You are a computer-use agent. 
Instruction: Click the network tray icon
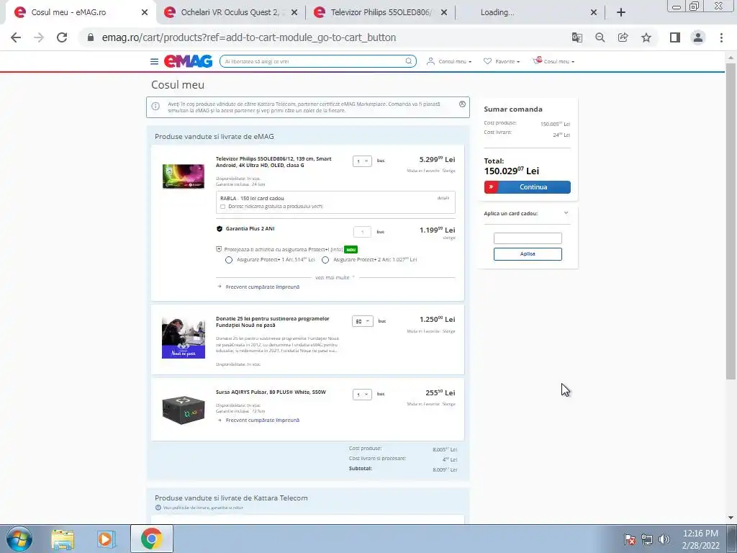click(x=647, y=539)
